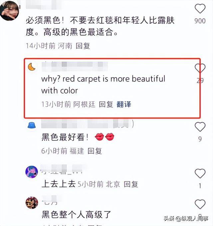Open the girl profile avatar at top

pyautogui.click(x=10, y=11)
